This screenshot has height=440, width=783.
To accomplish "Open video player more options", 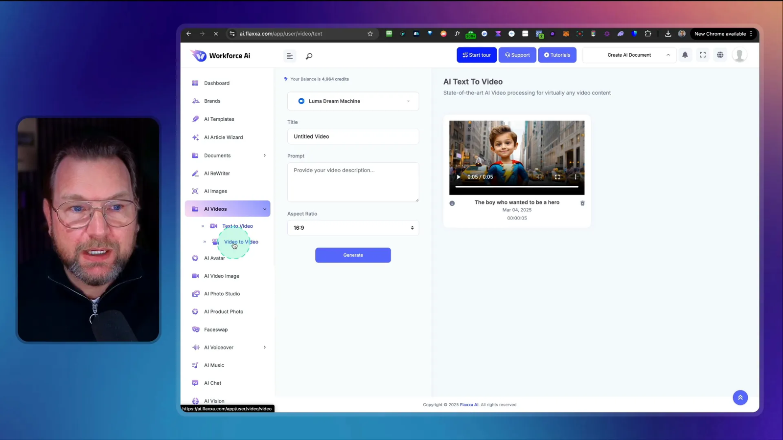I will [576, 177].
